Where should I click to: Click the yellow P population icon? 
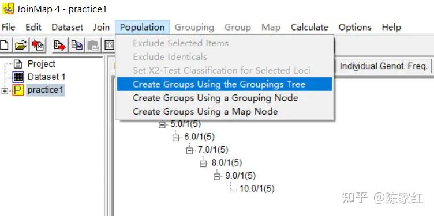click(x=18, y=90)
